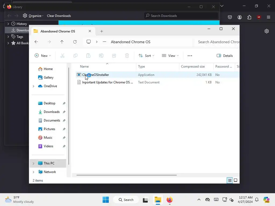Image resolution: width=275 pixels, height=206 pixels.
Task: Open Task View on taskbar
Action: point(145,200)
